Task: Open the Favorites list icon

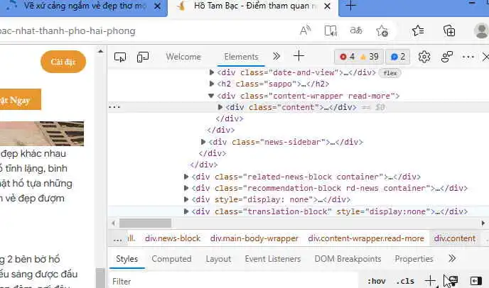Action: [x=418, y=31]
